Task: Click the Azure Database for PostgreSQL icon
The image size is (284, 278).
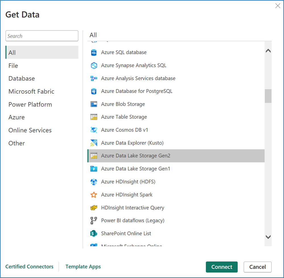Action: [94, 91]
